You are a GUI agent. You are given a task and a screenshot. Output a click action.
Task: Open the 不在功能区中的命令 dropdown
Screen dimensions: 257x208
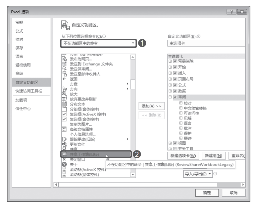pyautogui.click(x=98, y=43)
